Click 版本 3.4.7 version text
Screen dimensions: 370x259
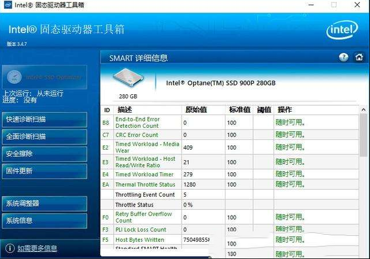(x=17, y=44)
